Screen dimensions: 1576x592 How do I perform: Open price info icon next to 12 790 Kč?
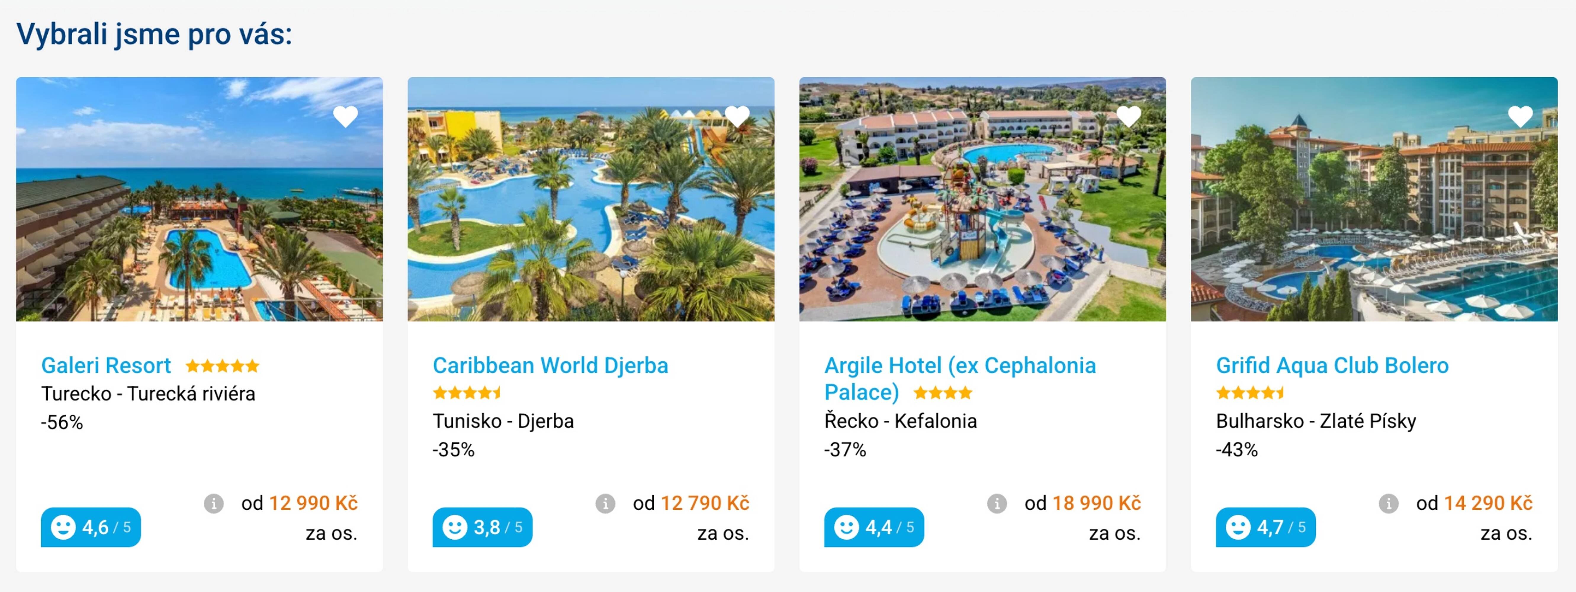(605, 504)
